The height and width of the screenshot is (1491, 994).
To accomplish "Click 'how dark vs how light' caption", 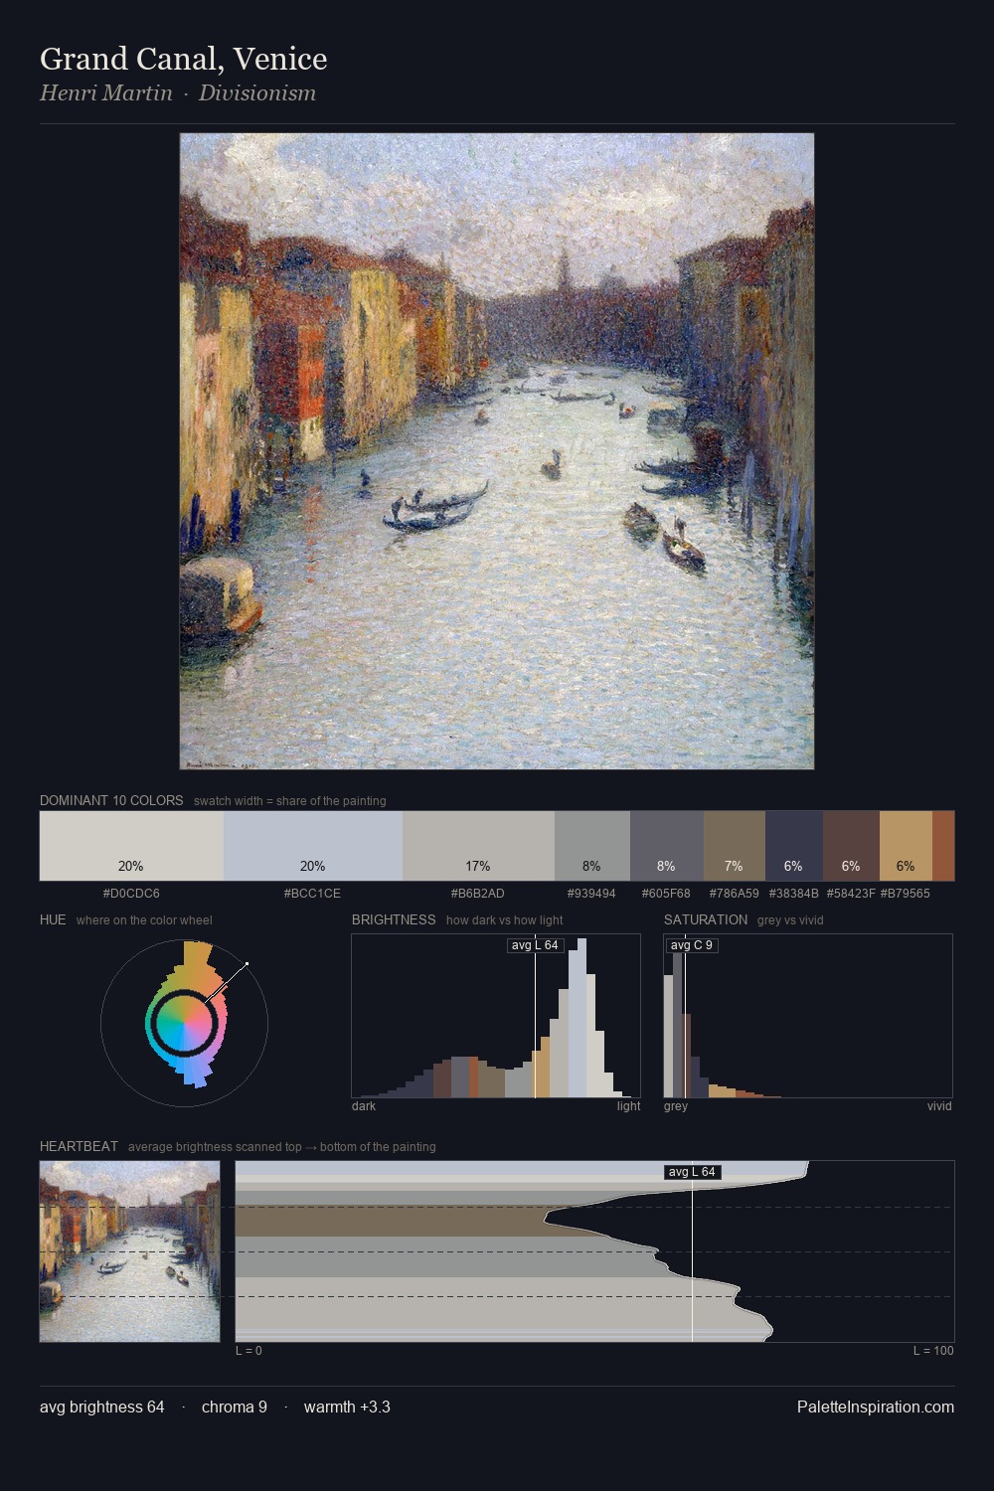I will [x=505, y=920].
